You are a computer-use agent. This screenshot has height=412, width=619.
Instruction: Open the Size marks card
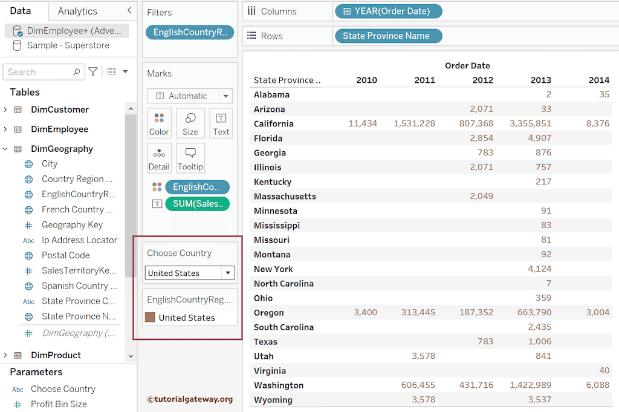click(190, 123)
